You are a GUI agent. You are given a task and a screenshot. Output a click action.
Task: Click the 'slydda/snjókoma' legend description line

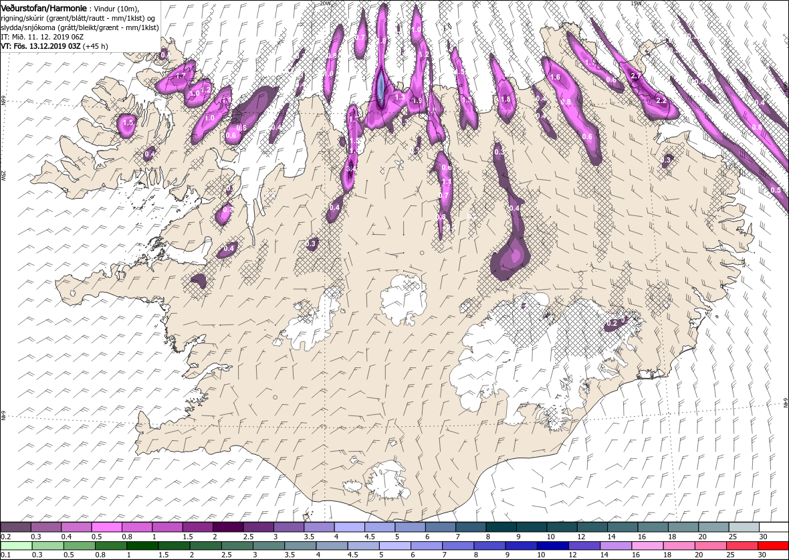click(80, 27)
